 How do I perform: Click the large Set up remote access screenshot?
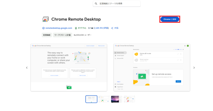click(152, 67)
